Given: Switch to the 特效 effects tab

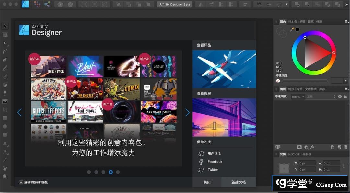Looking at the screenshot, I should [x=291, y=89].
